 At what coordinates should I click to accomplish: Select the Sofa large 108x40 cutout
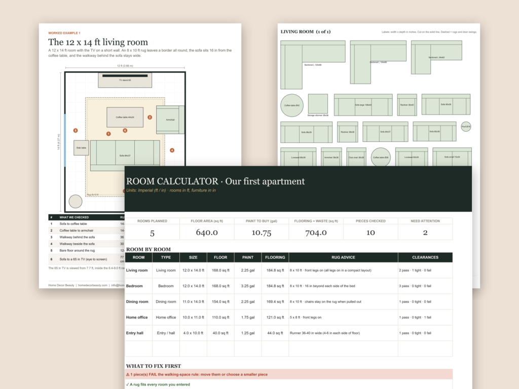363,105
